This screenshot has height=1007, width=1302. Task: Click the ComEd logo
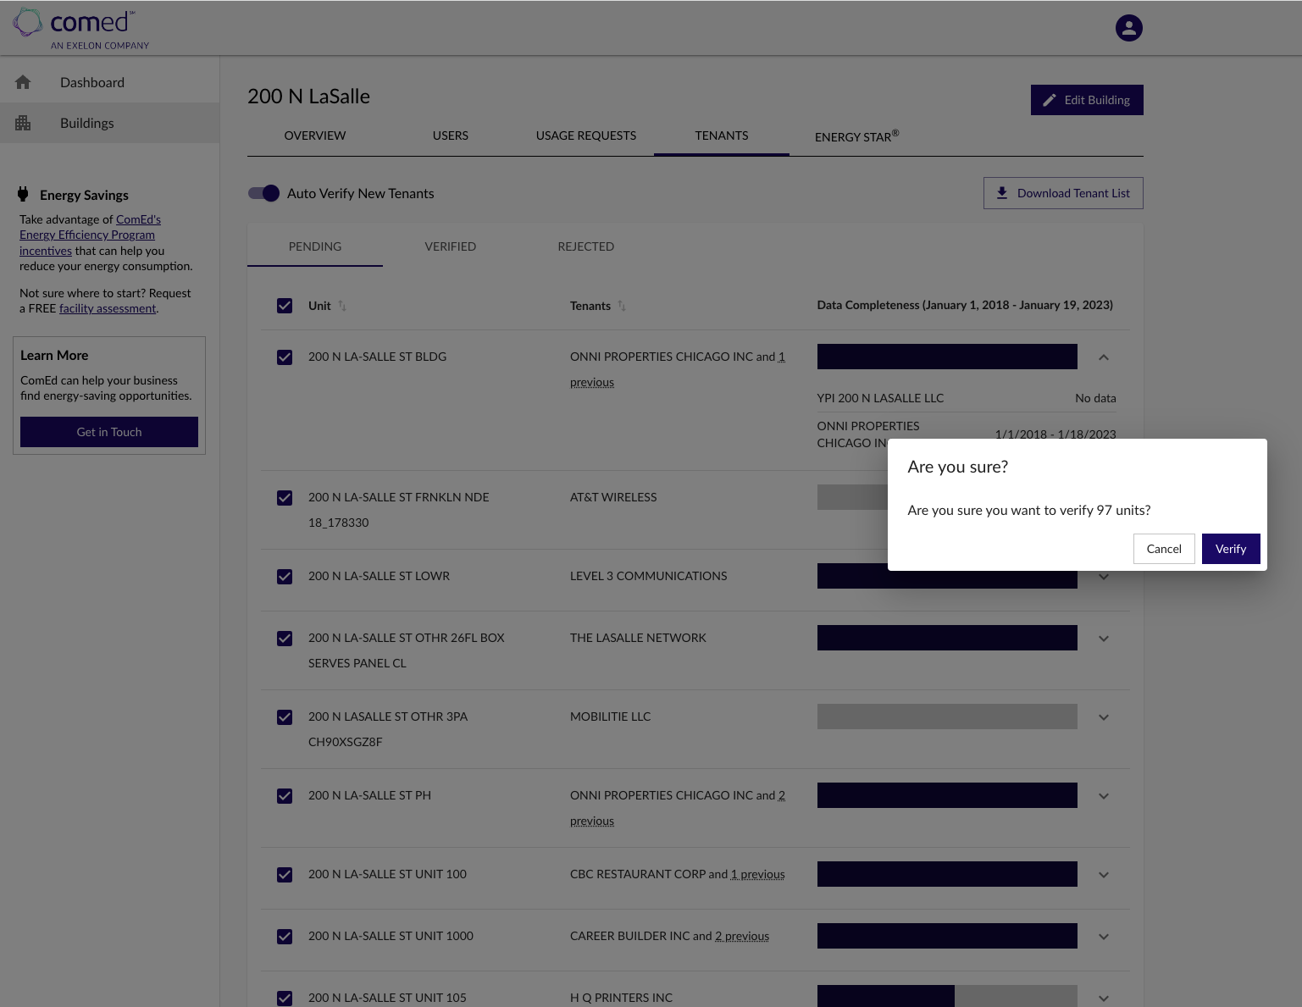pyautogui.click(x=81, y=29)
